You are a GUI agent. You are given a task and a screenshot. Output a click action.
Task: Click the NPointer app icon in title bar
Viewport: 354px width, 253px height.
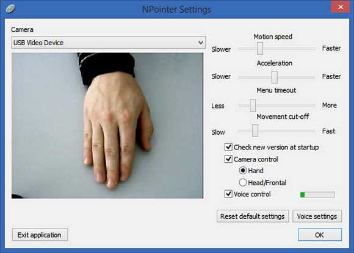pos(10,9)
